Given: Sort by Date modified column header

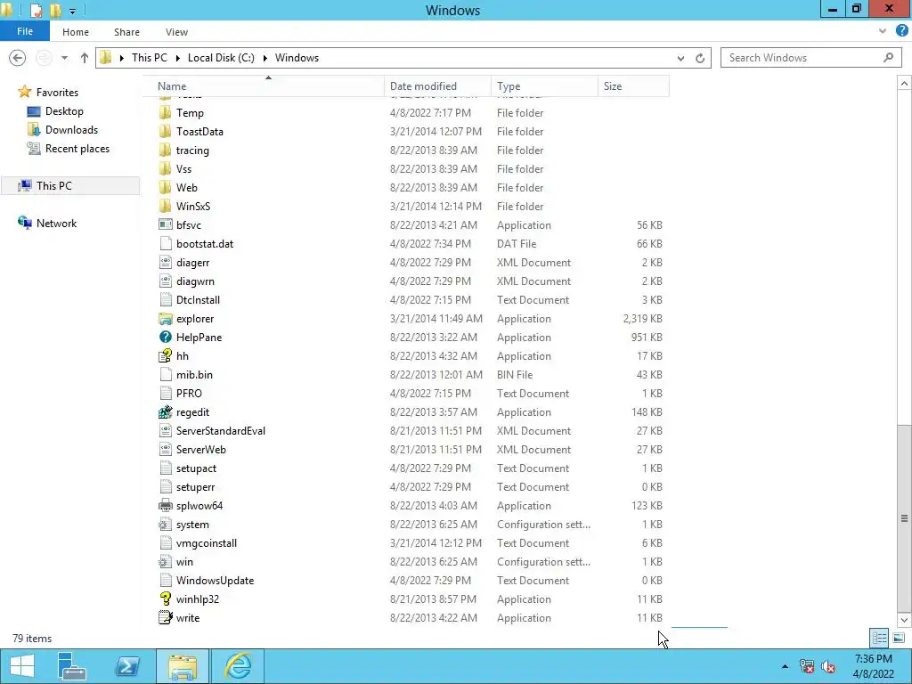Looking at the screenshot, I should tap(437, 86).
